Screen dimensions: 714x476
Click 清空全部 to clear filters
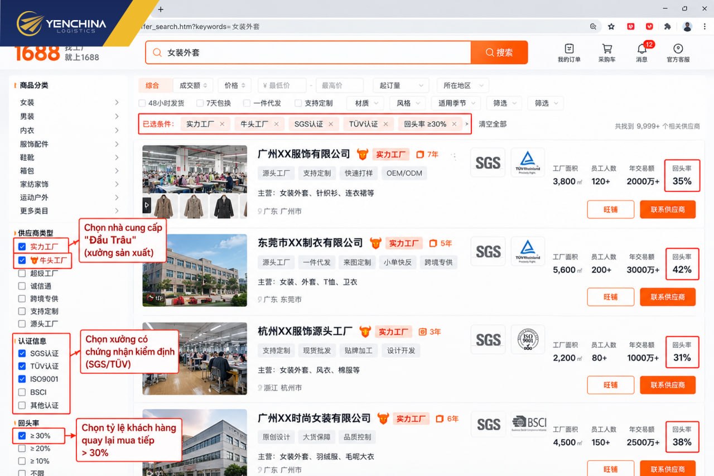point(493,124)
